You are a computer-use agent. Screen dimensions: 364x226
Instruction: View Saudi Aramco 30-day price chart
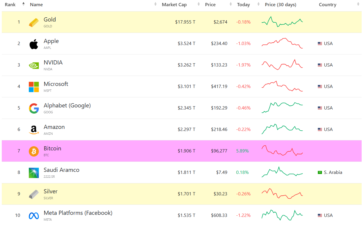pos(282,172)
